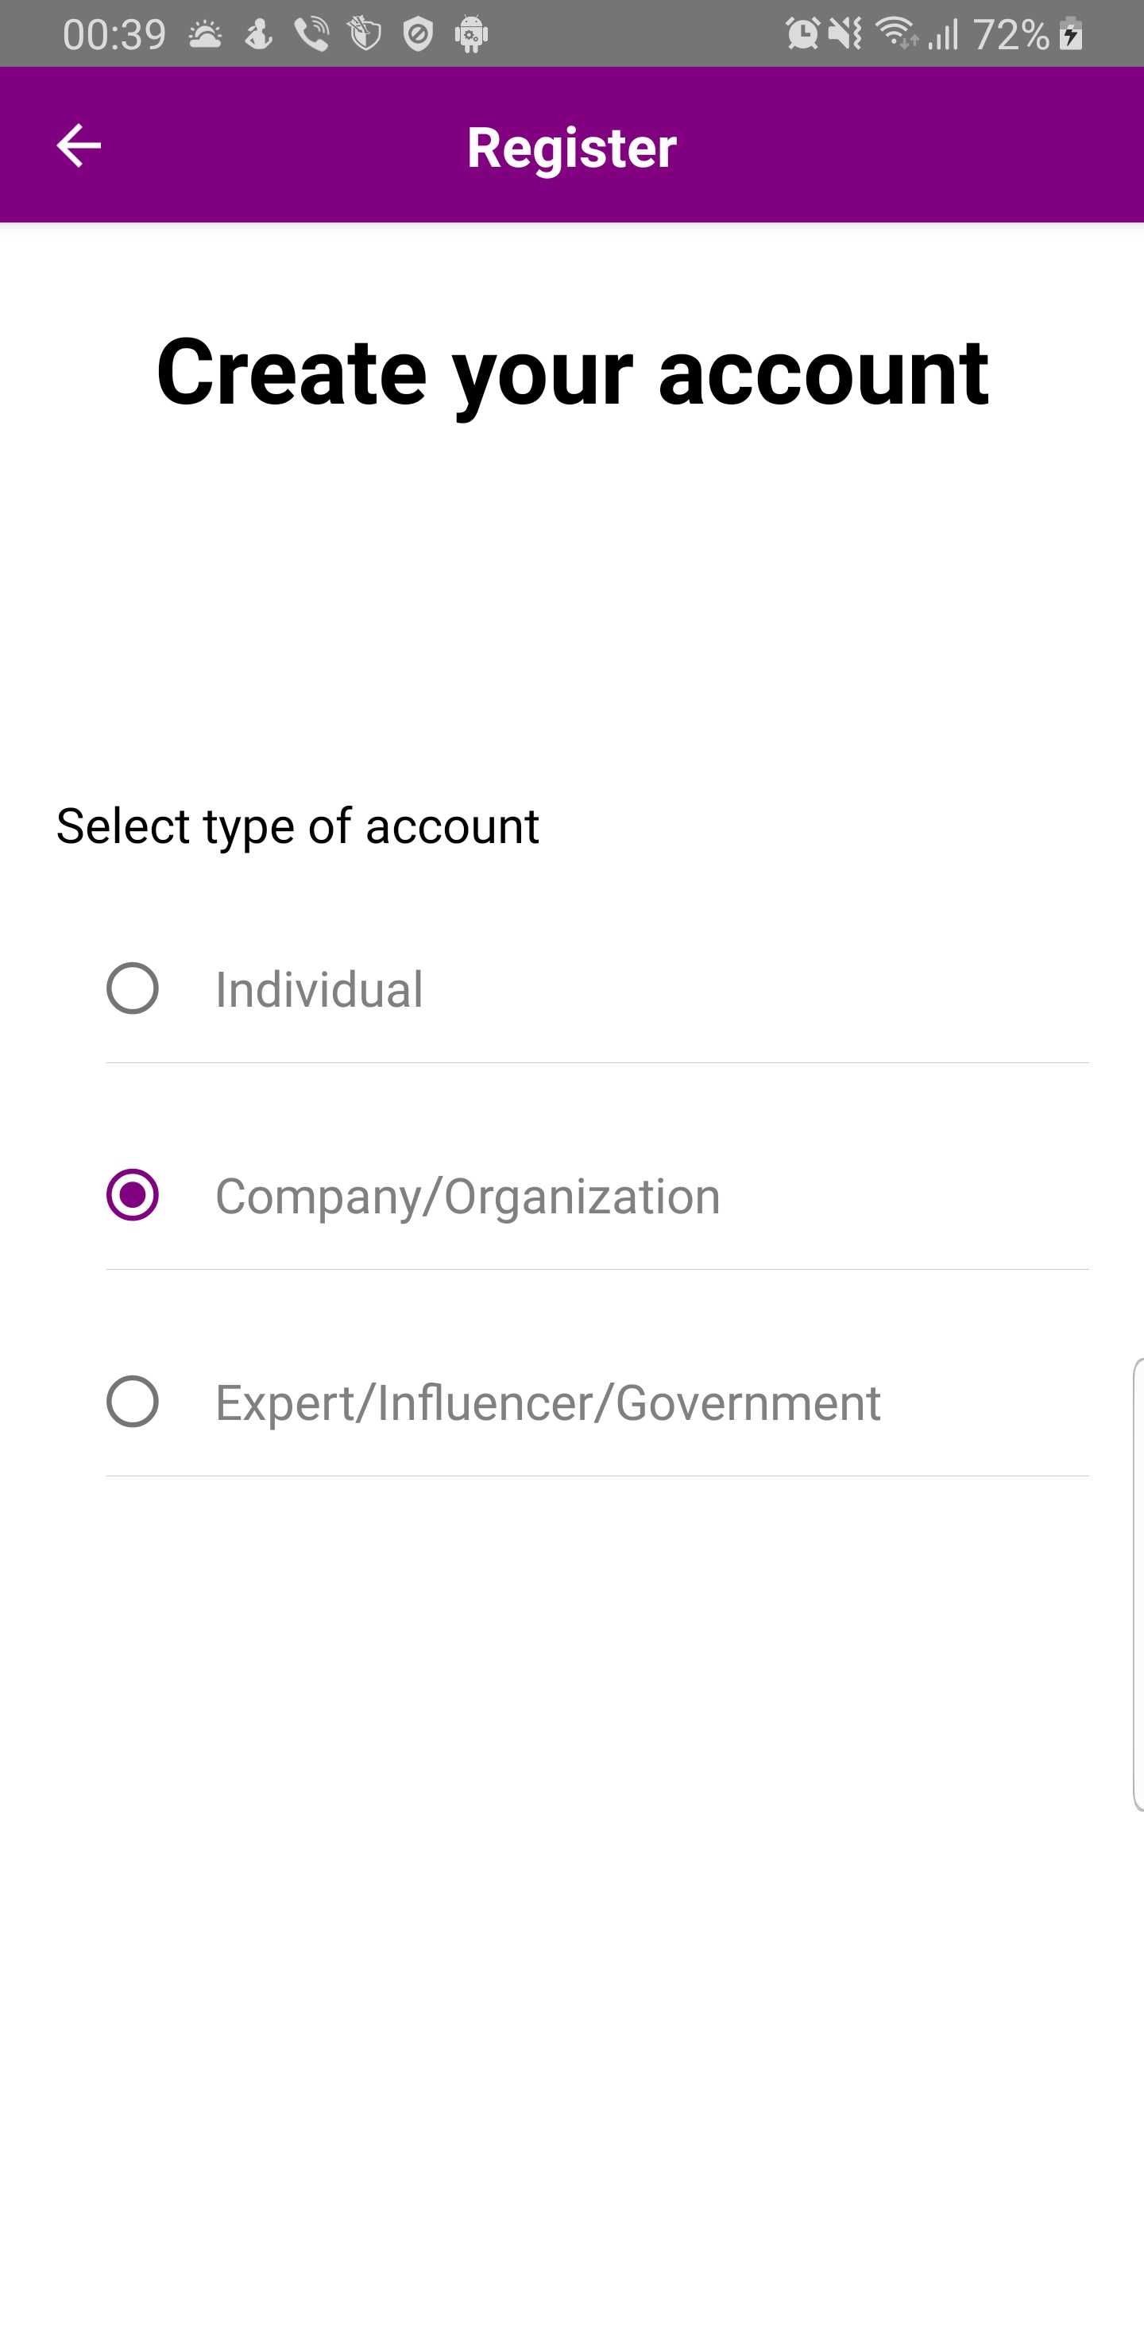Viewport: 1144px width, 2352px height.
Task: Tap the cellular signal bars icon
Action: 944,35
